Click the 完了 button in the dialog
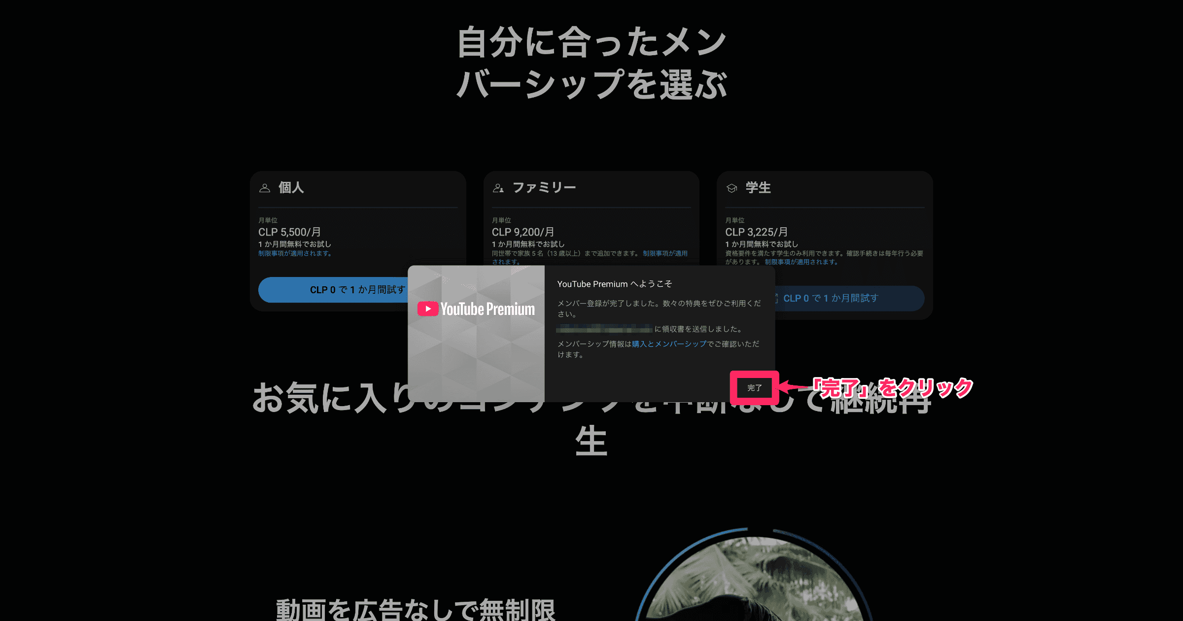Viewport: 1183px width, 621px height. pos(754,388)
